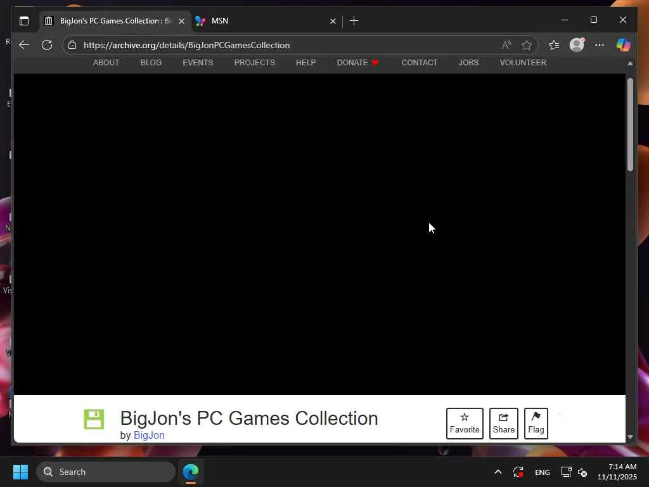This screenshot has height=487, width=649.
Task: Open Settings and more ellipsis menu
Action: click(x=600, y=45)
